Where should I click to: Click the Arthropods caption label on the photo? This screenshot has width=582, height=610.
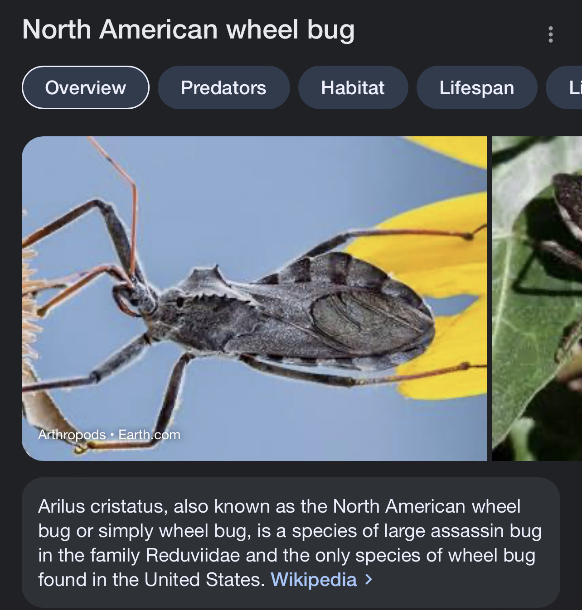click(72, 435)
